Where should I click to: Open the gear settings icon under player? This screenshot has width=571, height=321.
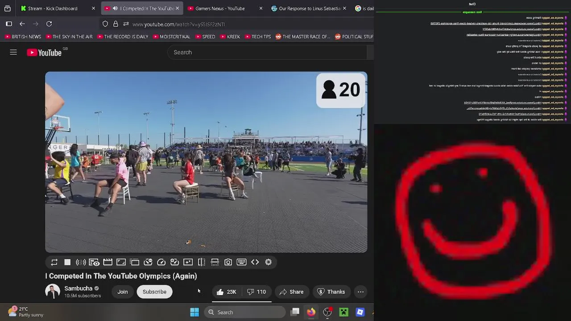[268, 262]
